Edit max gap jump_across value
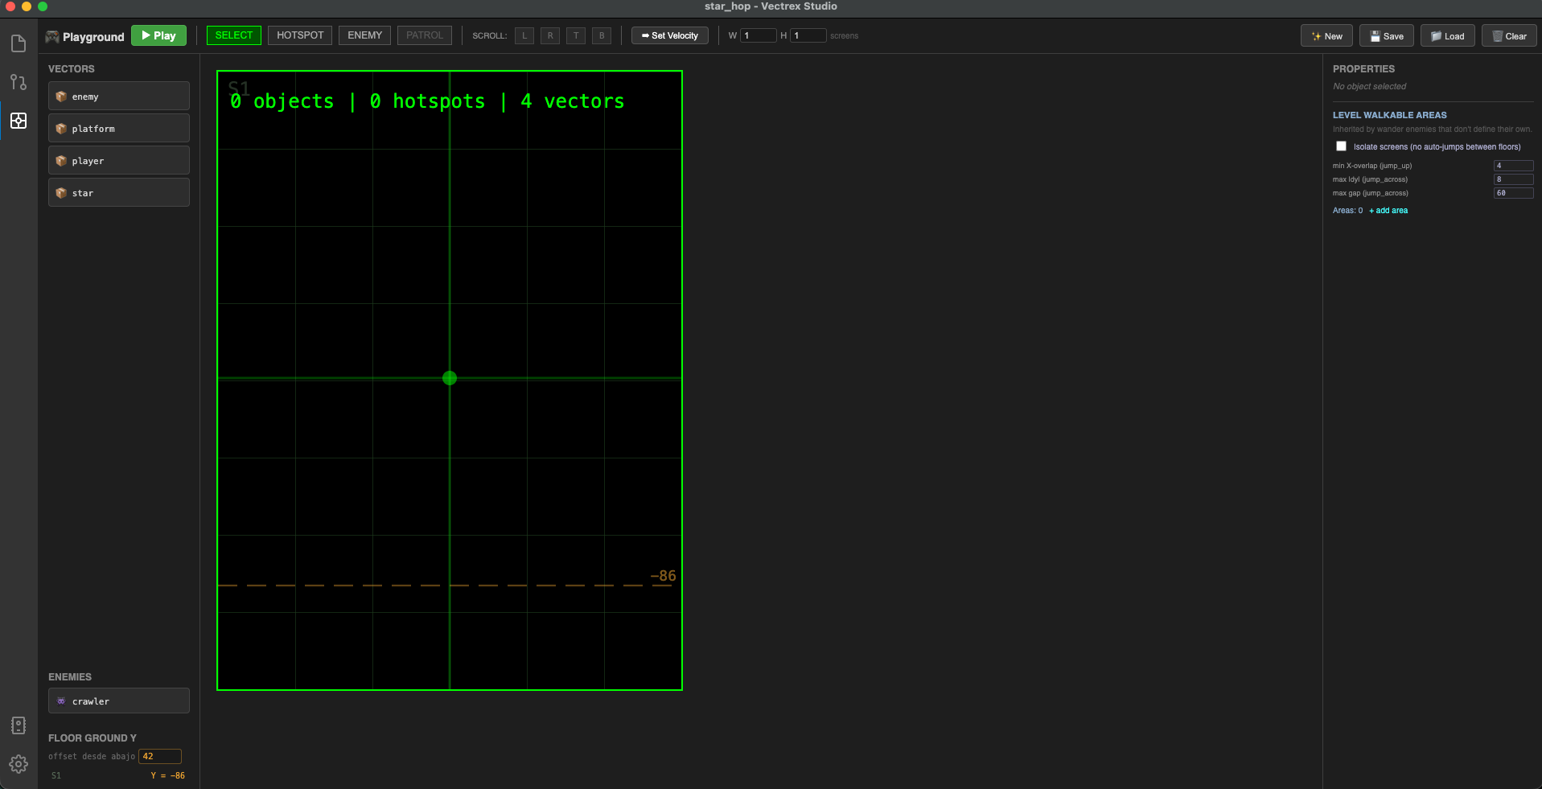The image size is (1542, 789). click(1514, 193)
